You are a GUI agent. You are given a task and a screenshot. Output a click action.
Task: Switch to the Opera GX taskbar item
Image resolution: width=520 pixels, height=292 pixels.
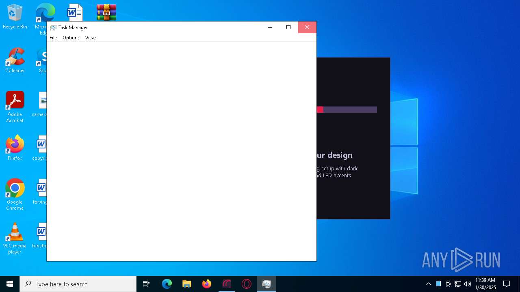tap(227, 284)
